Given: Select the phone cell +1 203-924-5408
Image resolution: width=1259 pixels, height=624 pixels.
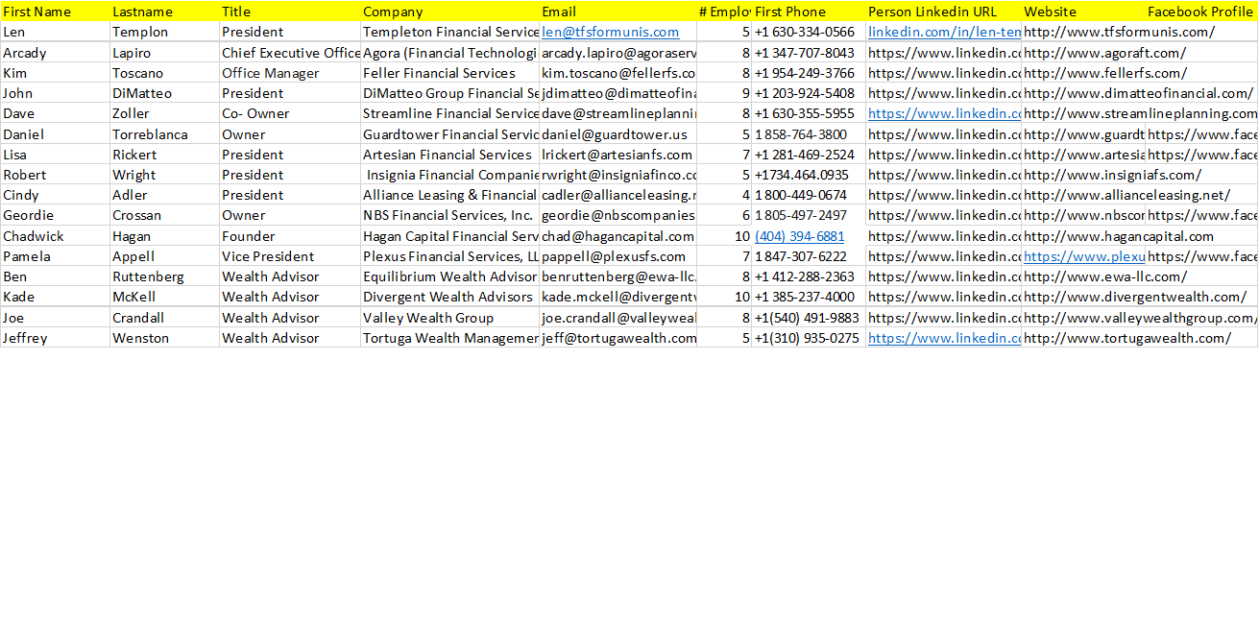Looking at the screenshot, I should 809,93.
